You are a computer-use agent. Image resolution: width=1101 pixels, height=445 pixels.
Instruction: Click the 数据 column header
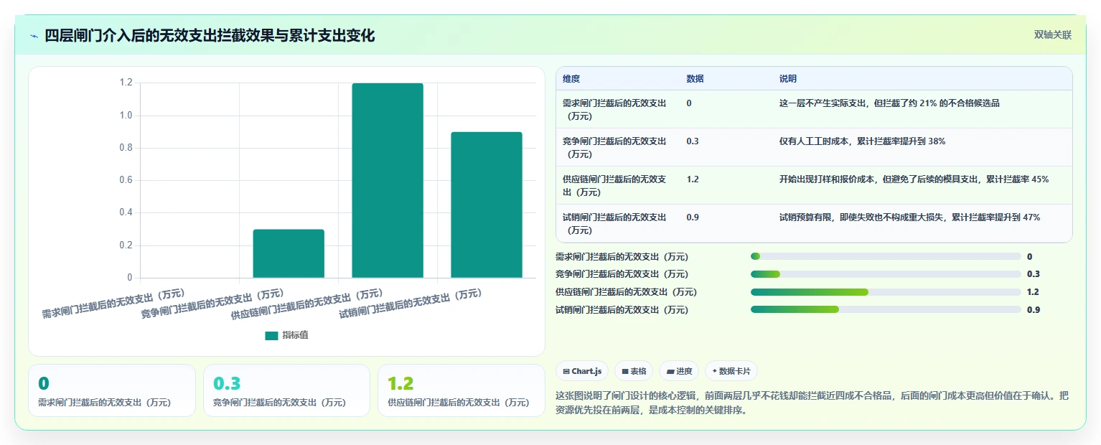click(695, 79)
